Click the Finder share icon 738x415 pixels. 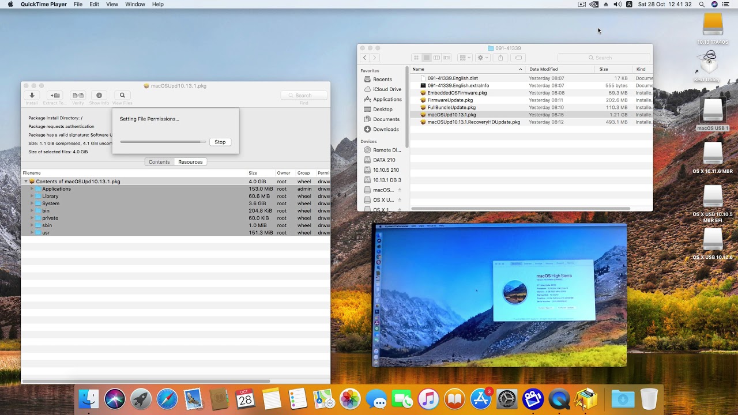click(500, 58)
